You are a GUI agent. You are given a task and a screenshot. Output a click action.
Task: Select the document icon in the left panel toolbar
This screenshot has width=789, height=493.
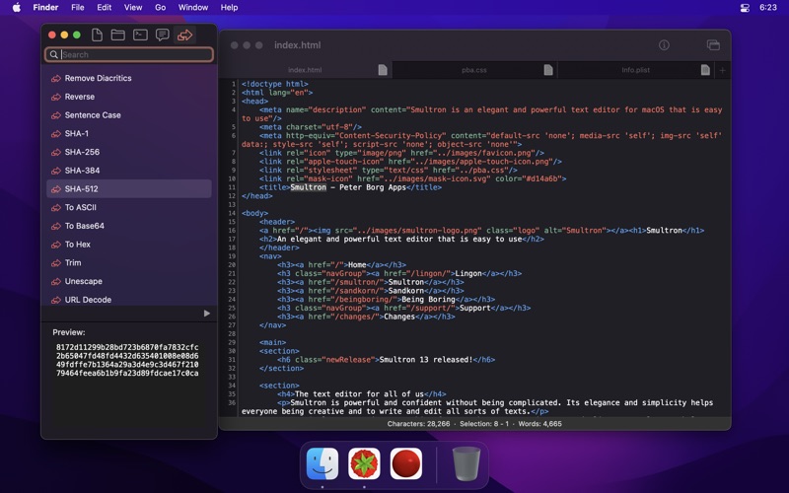(97, 35)
